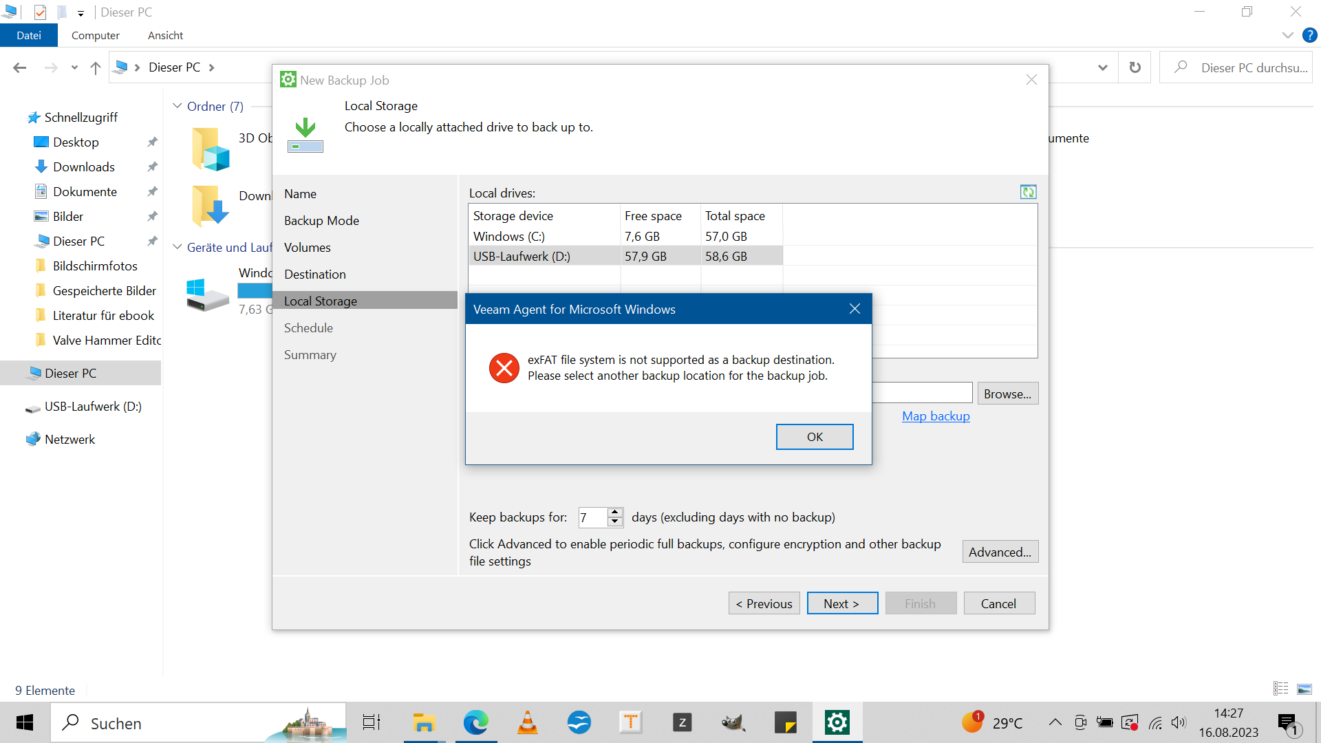The image size is (1321, 743).
Task: Select USB-Laufwerk (D:) in navigation pane
Action: [93, 407]
